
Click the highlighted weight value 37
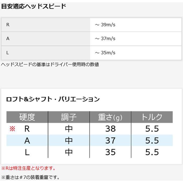pos(110,141)
